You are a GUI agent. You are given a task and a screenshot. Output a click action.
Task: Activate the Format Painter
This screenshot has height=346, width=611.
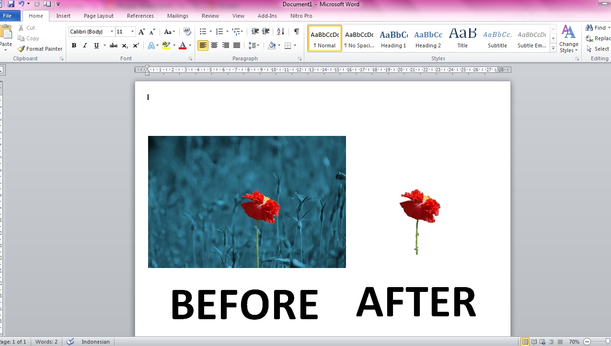tap(40, 49)
